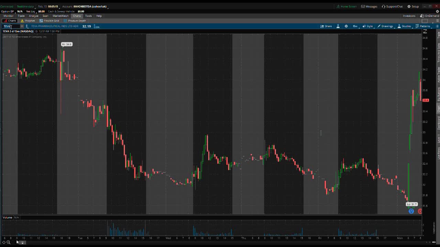This screenshot has height=247, width=440.
Task: Select the Charts sub-tab
Action: coord(10,21)
